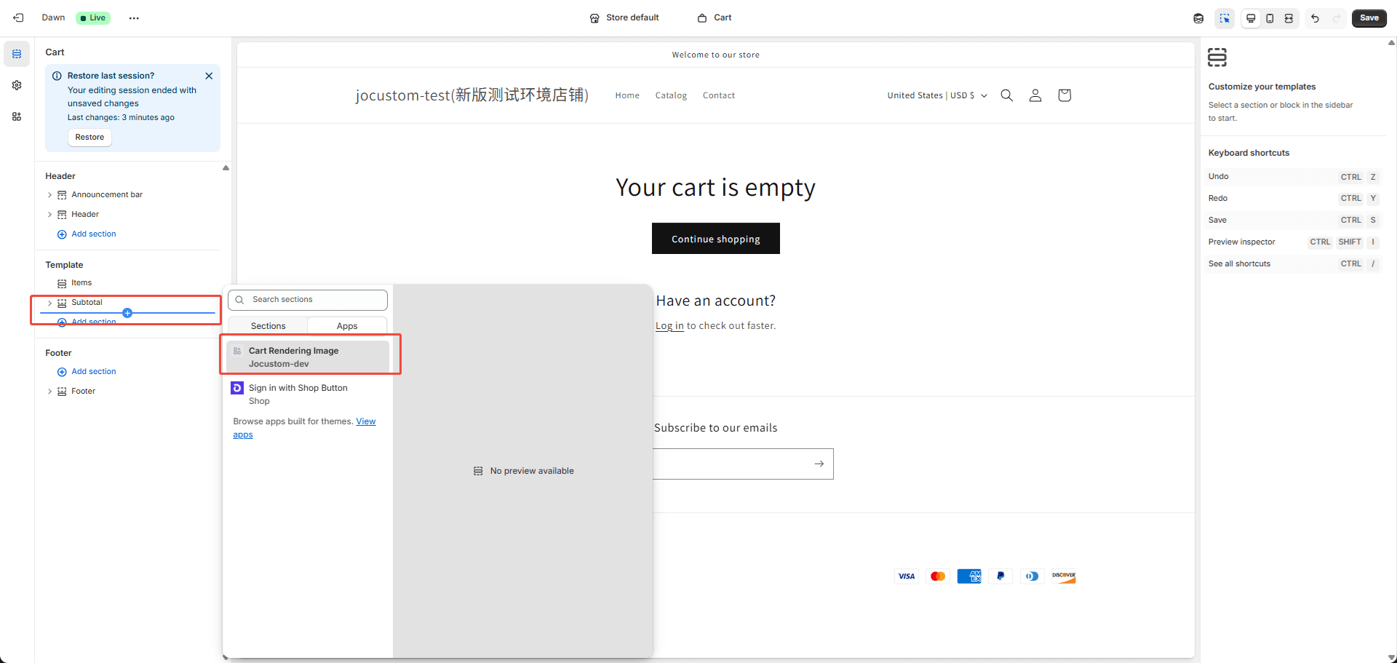This screenshot has width=1397, height=663.
Task: Expand the Announcement bar section
Action: [49, 195]
